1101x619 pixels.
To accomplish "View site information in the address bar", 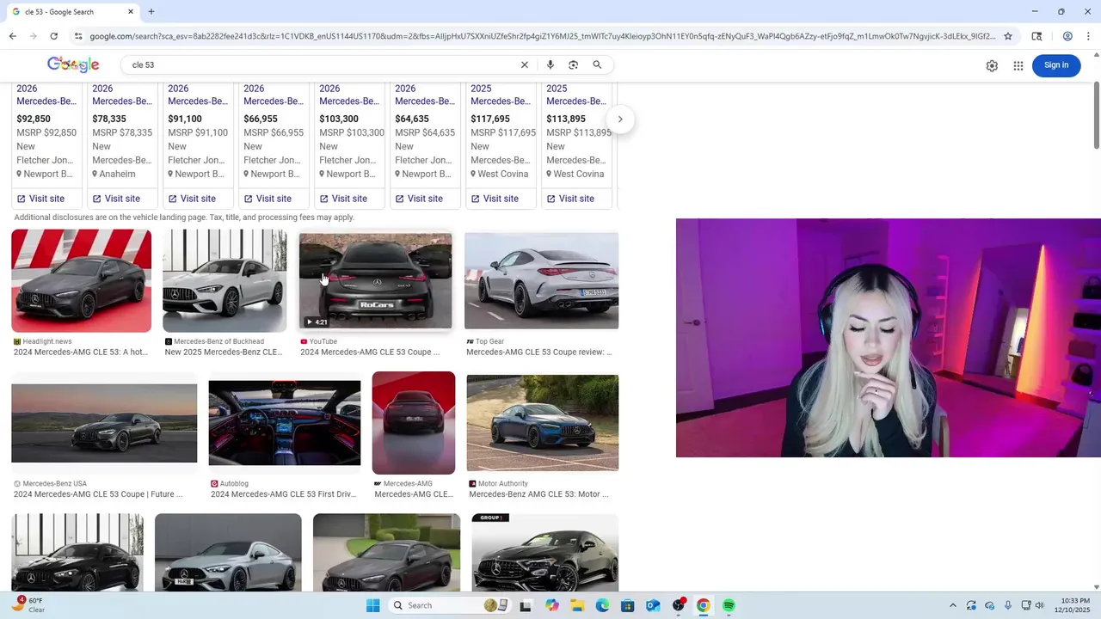I will tap(78, 36).
